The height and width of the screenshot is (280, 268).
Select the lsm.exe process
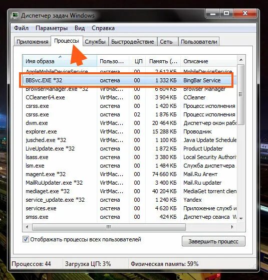(130, 166)
